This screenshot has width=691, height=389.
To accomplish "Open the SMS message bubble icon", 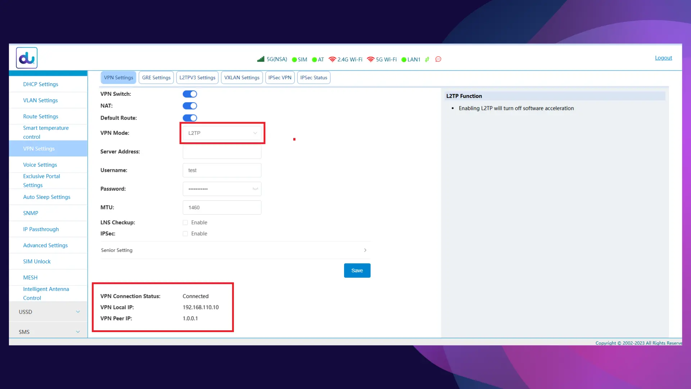I will (438, 59).
